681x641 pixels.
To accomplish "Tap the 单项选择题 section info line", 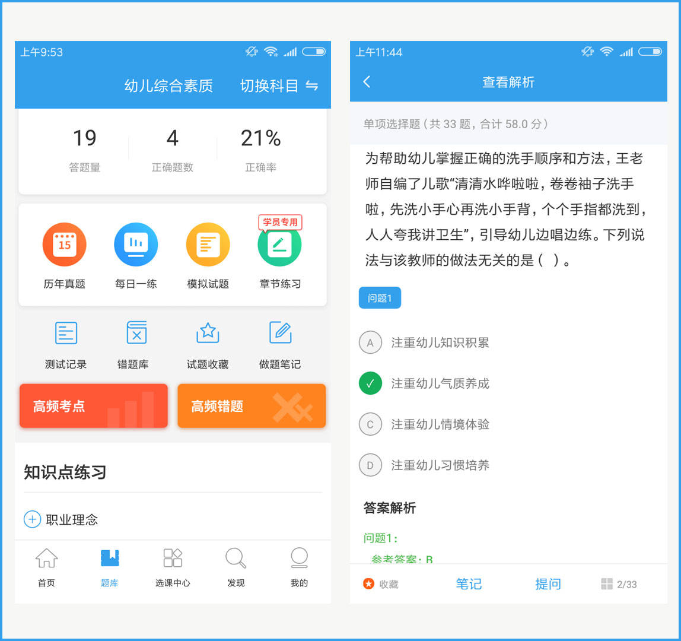I will coord(455,124).
